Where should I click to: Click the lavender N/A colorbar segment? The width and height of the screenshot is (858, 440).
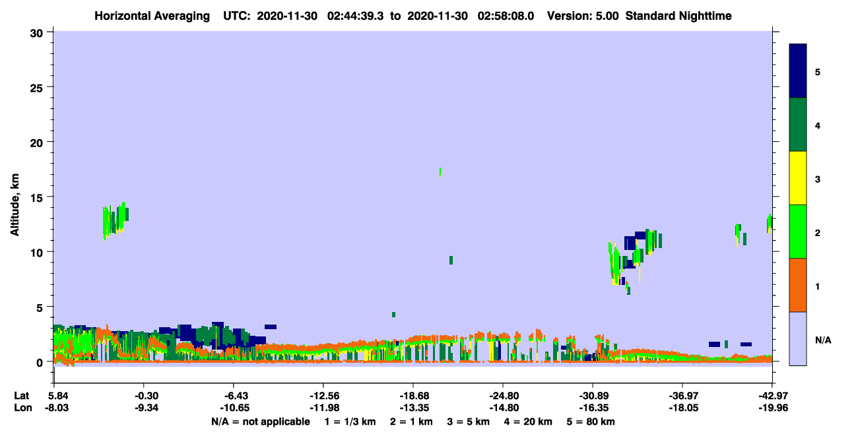(798, 338)
